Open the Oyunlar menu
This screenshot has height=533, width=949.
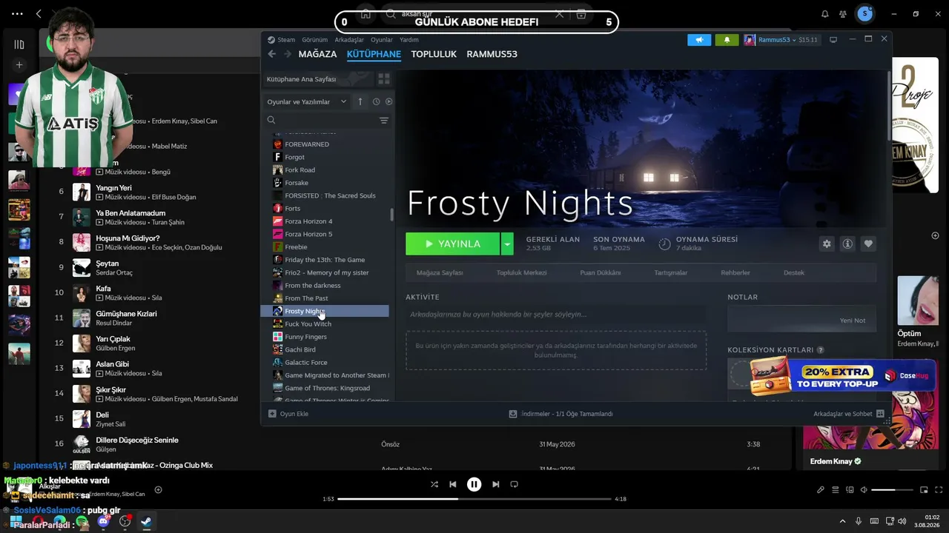[382, 40]
